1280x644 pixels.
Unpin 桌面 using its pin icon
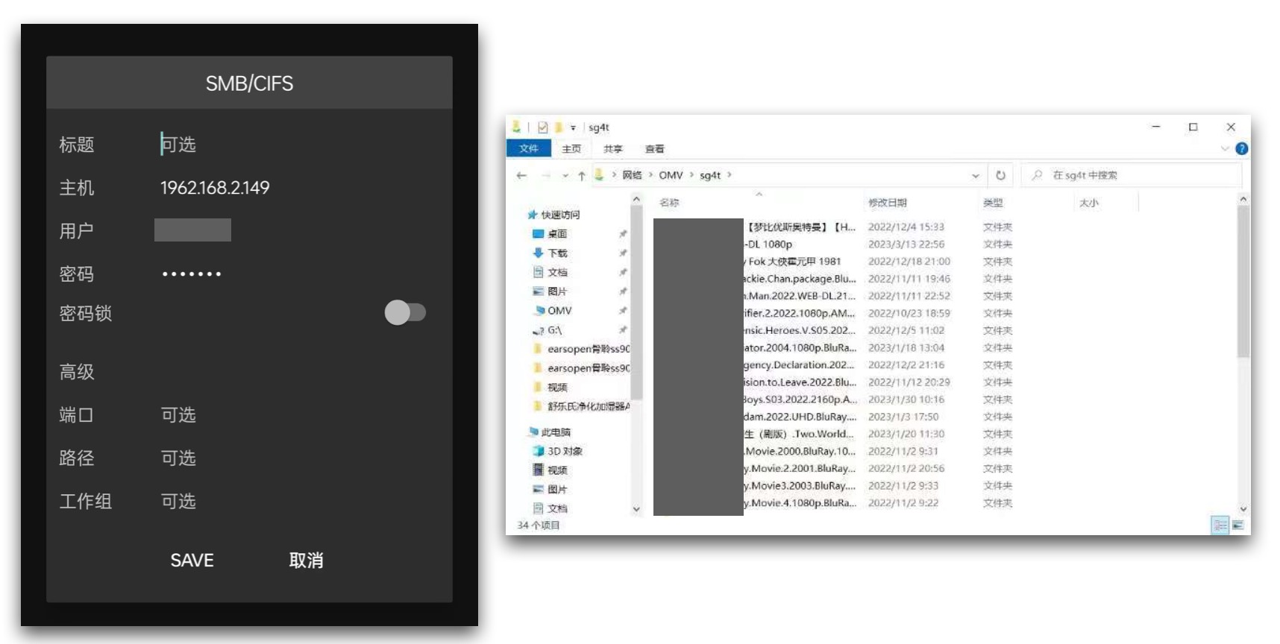(x=623, y=234)
